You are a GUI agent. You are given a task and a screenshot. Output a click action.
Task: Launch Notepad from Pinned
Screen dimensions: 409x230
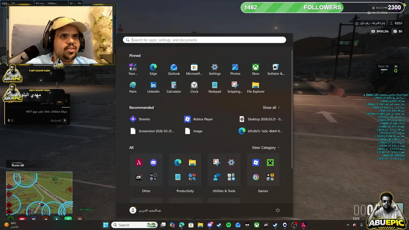click(x=215, y=87)
